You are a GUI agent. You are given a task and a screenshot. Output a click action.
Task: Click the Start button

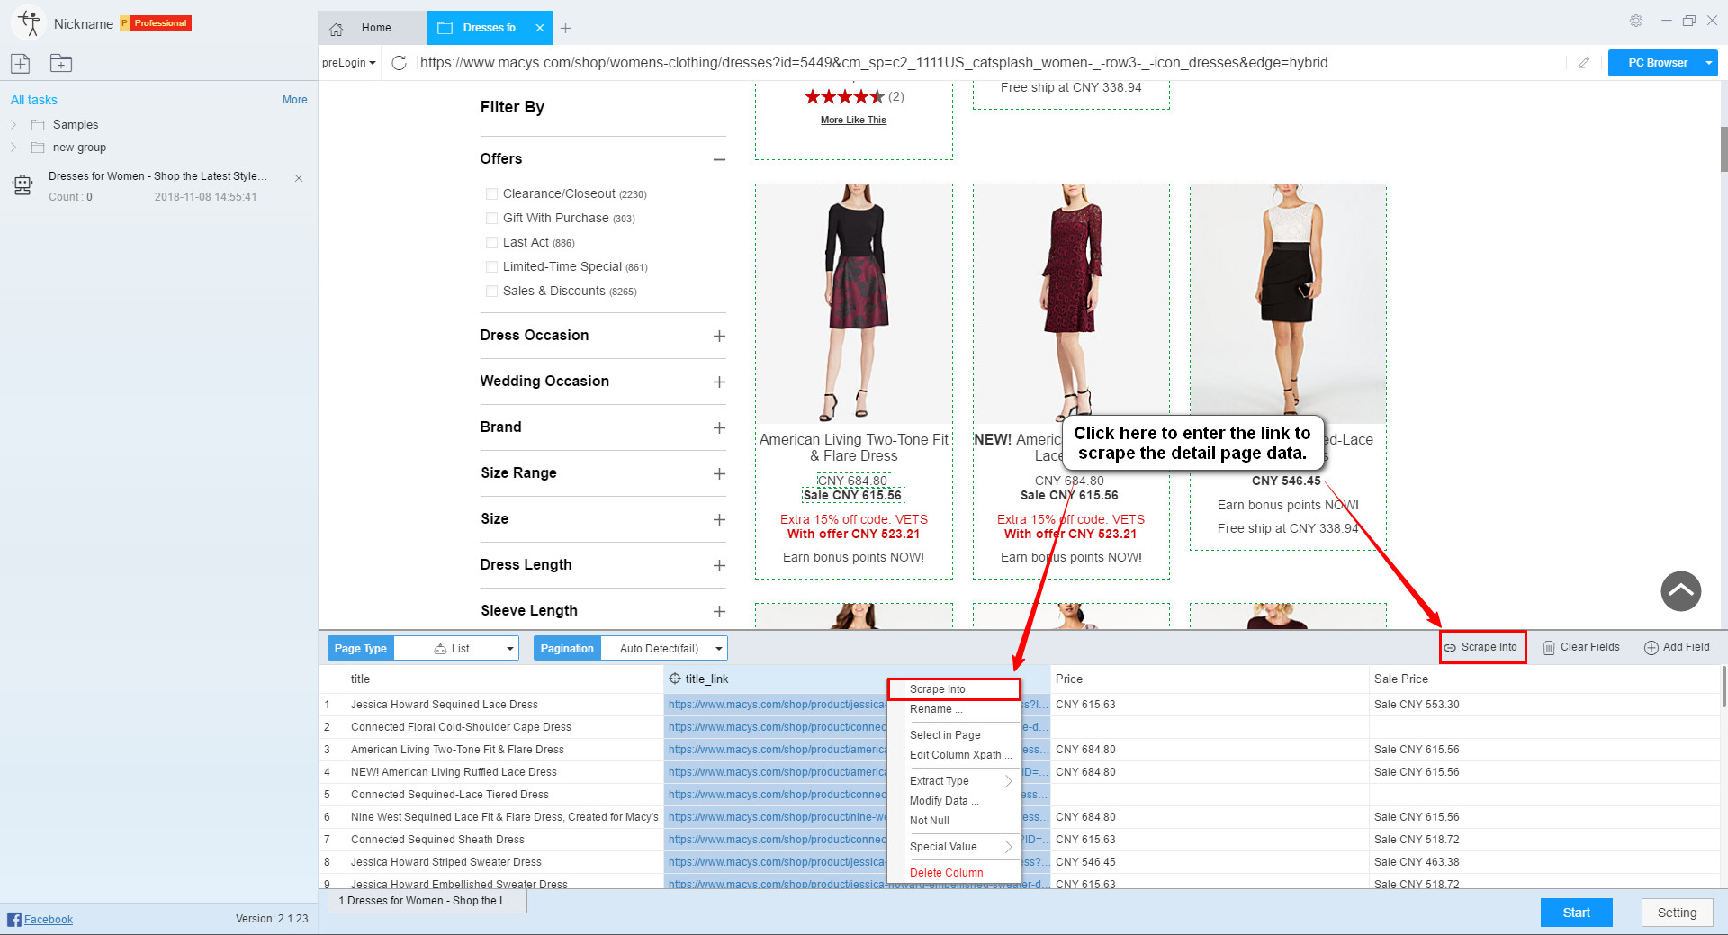pos(1576,913)
